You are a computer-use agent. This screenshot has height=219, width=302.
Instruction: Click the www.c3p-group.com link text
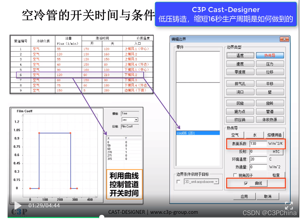tap(174, 212)
